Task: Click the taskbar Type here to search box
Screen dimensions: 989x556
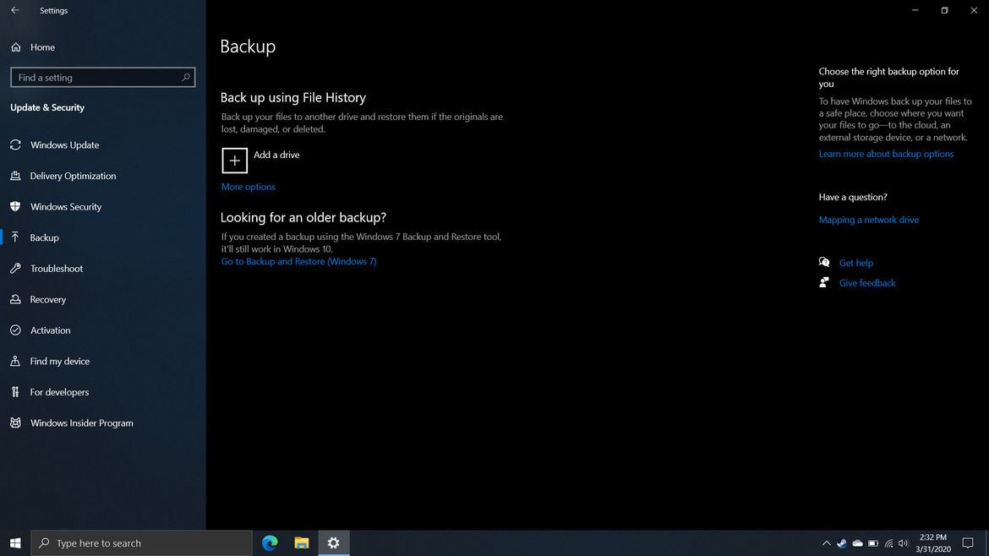Action: (x=141, y=542)
